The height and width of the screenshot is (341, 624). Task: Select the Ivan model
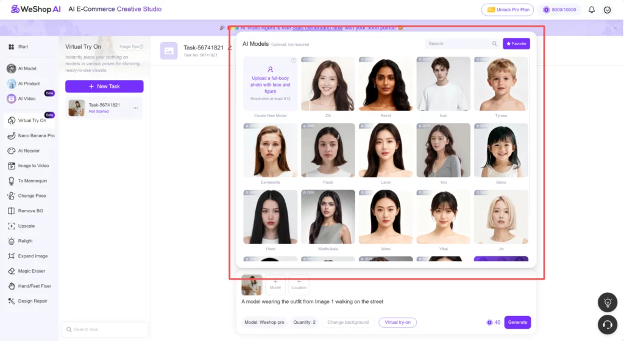pyautogui.click(x=444, y=84)
